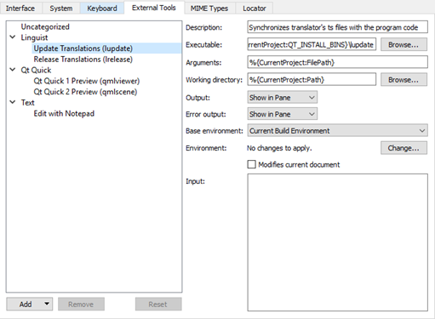
Task: Collapse the Qt Quick category
Action: pos(13,70)
